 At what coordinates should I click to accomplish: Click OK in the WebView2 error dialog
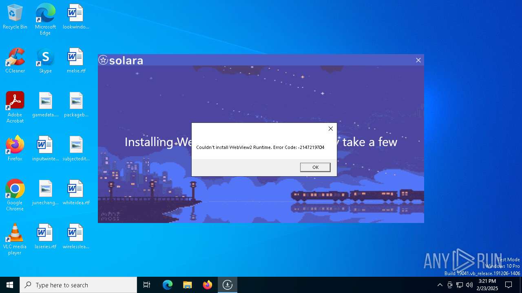pyautogui.click(x=315, y=167)
